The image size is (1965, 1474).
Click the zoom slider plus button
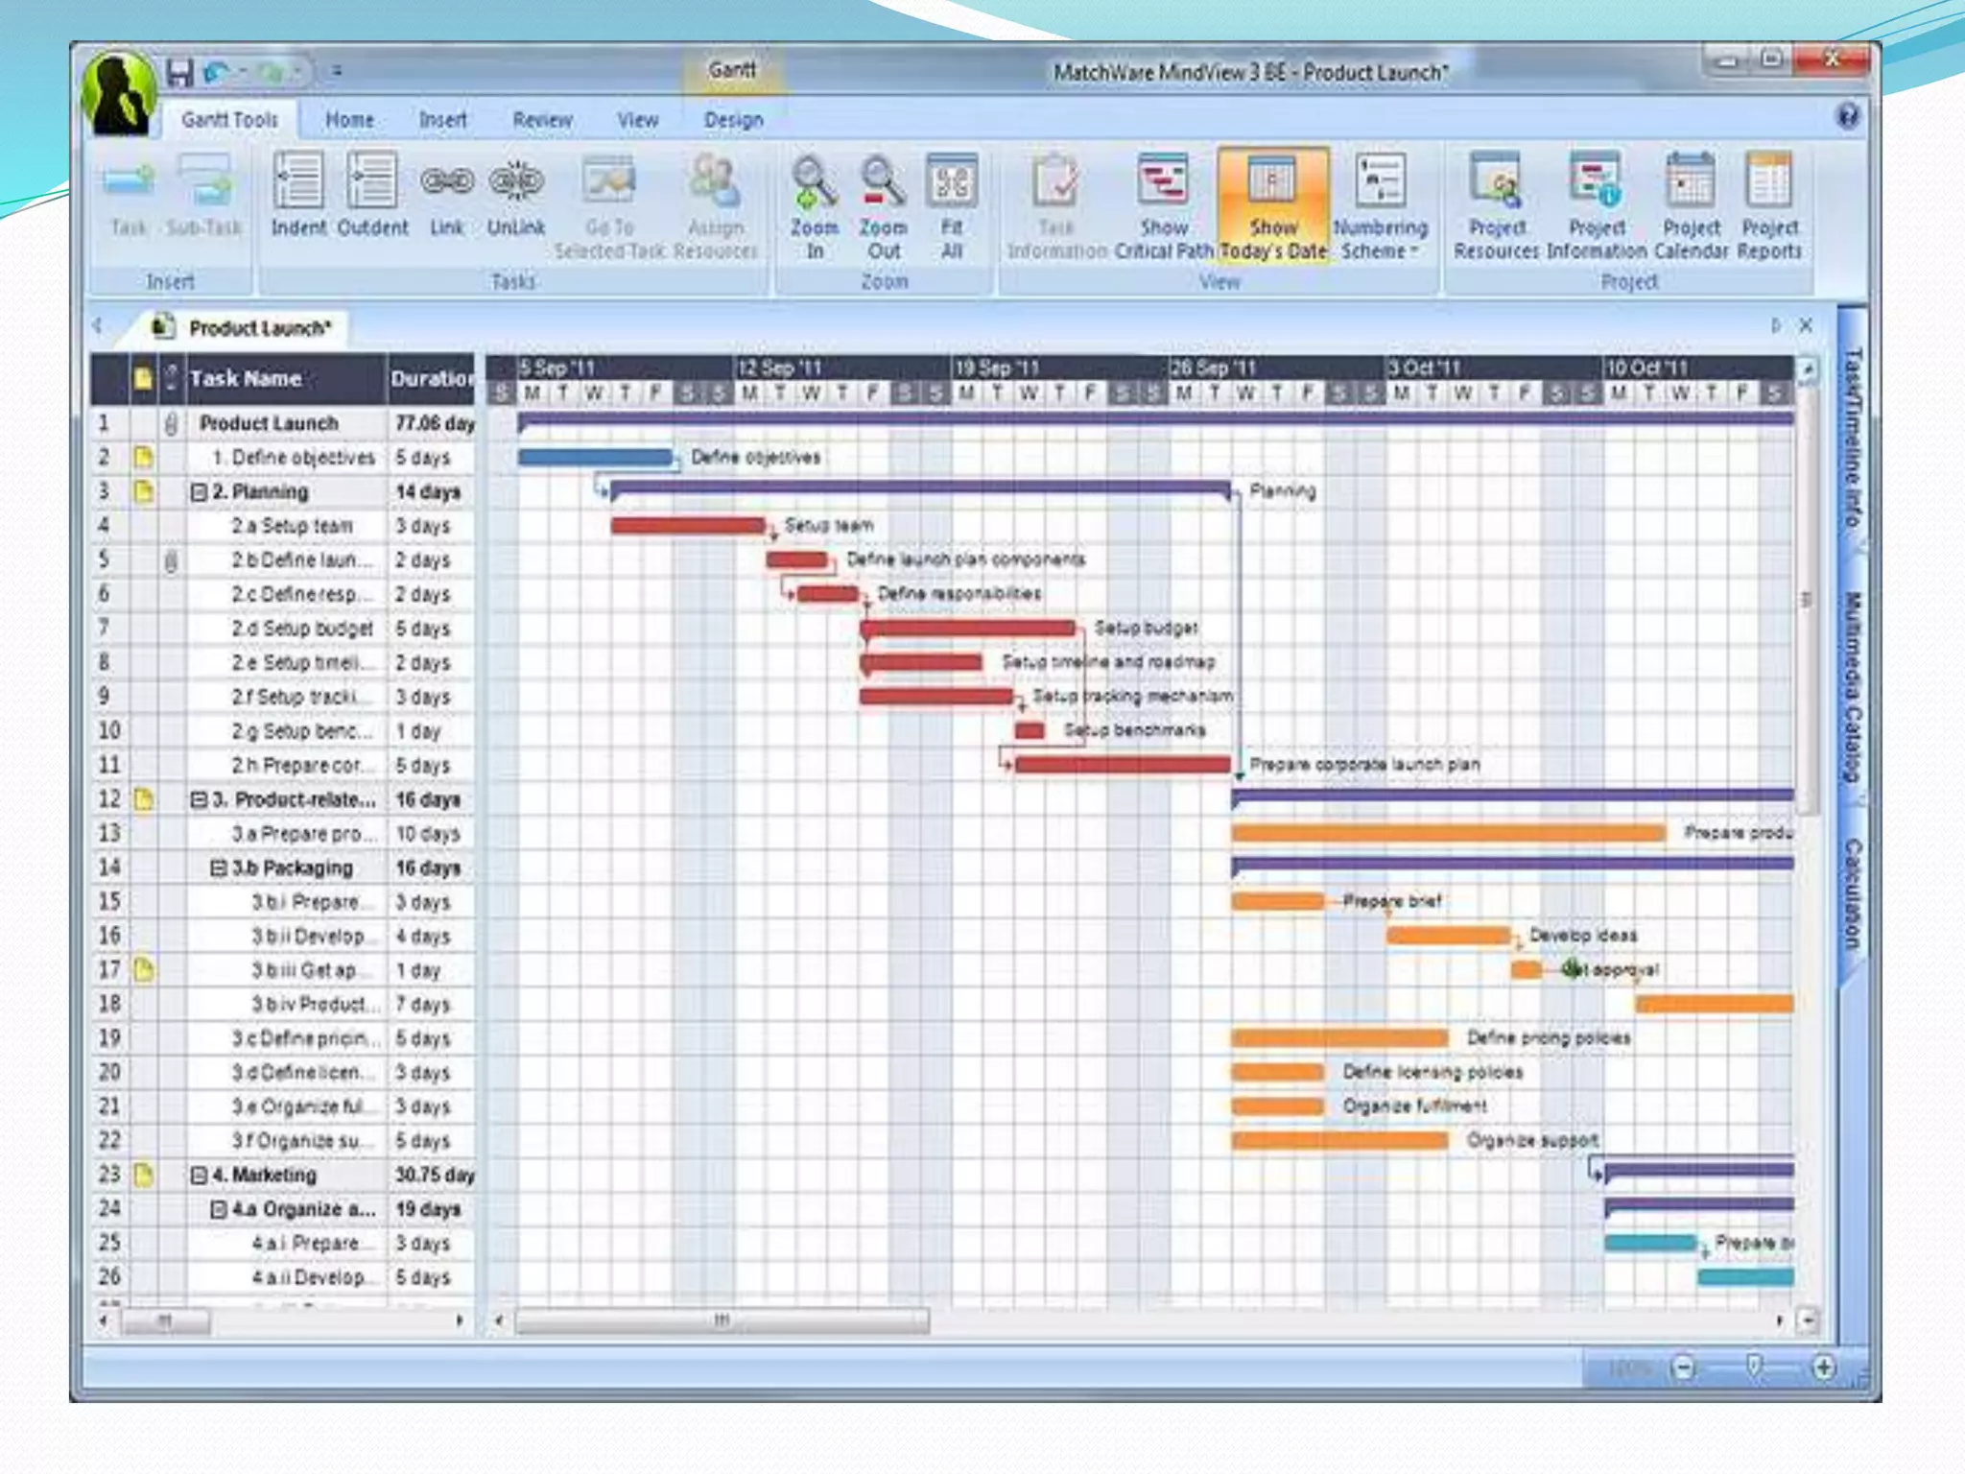click(1824, 1367)
